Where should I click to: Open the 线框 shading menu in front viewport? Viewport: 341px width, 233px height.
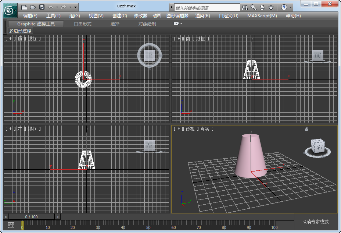201,39
